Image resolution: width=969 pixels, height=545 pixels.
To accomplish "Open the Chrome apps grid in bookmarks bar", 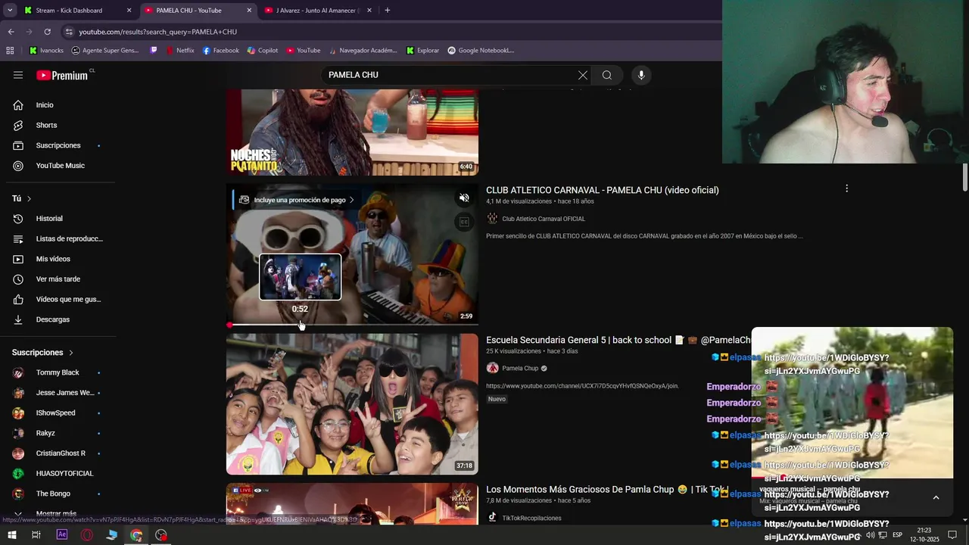I will point(10,51).
